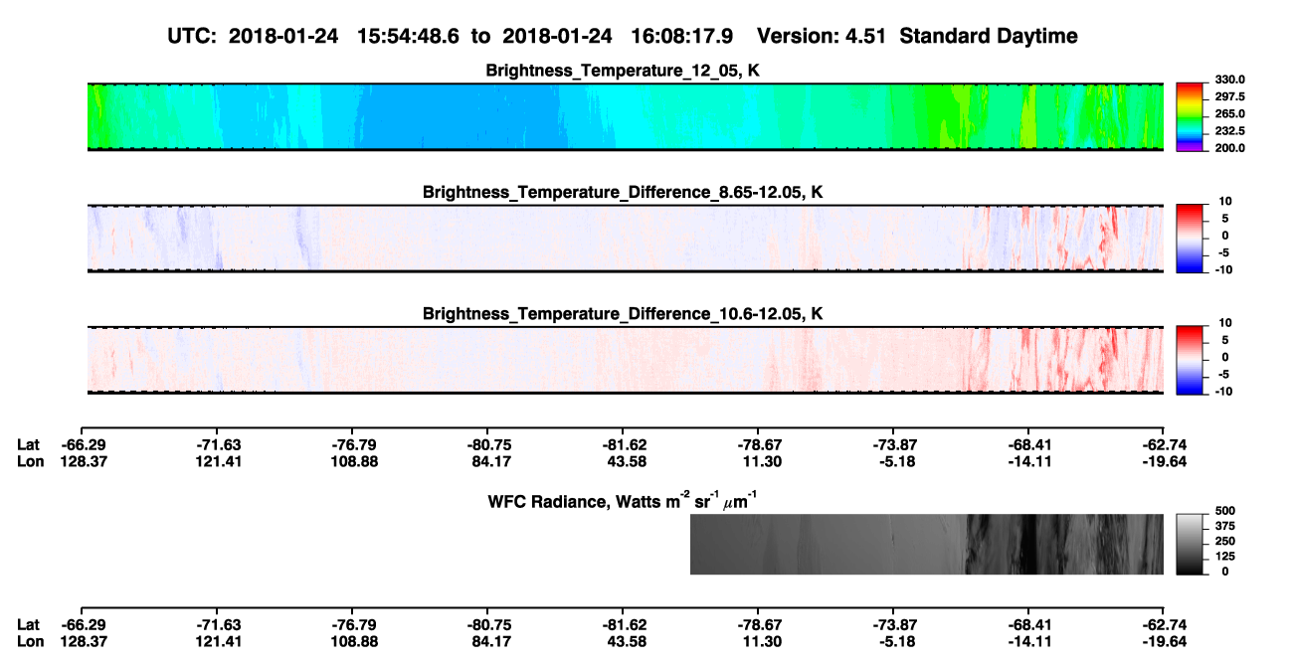The image size is (1293, 663).
Task: Click colorbar label 297.5
Action: click(1230, 96)
